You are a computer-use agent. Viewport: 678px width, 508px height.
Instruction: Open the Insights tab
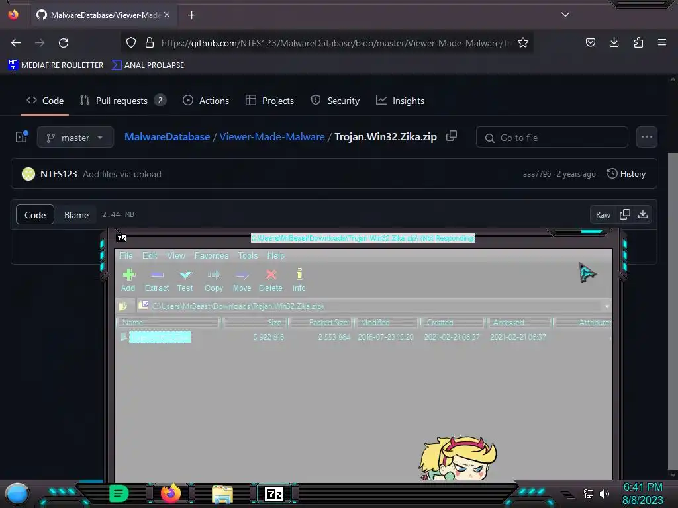coord(401,101)
